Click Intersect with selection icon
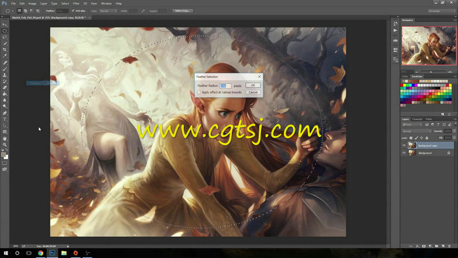The image size is (458, 258). pos(38,11)
